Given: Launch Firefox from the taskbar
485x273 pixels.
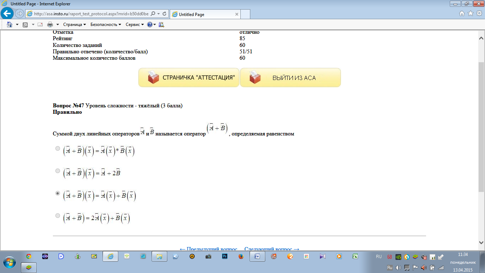Looking at the screenshot, I should (241, 256).
